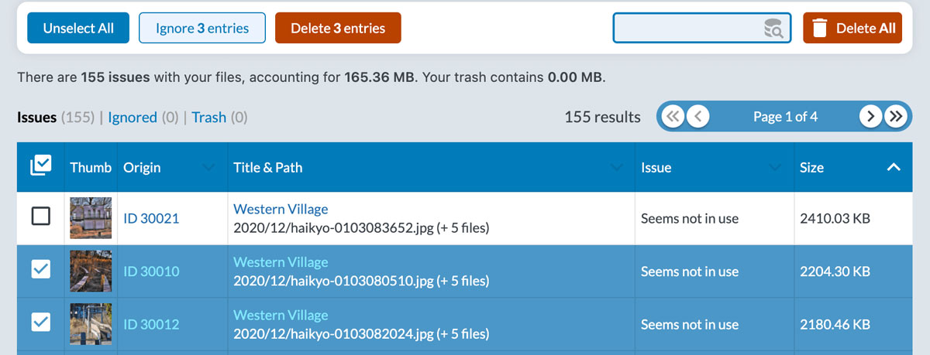Click thumbnail image for ID 30021
The image size is (930, 355).
click(x=90, y=218)
